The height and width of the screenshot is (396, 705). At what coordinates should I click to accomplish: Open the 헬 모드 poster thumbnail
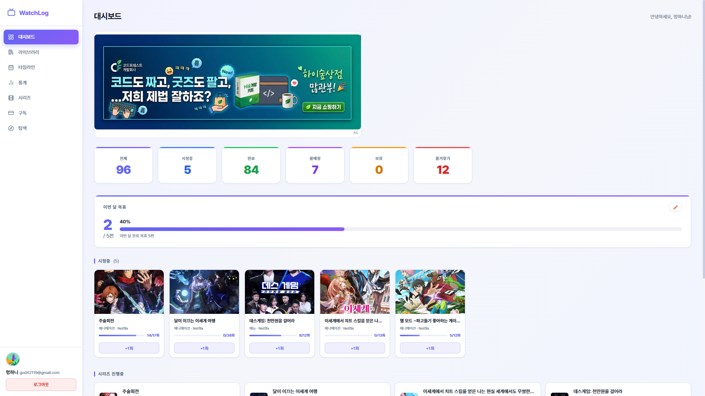click(430, 292)
